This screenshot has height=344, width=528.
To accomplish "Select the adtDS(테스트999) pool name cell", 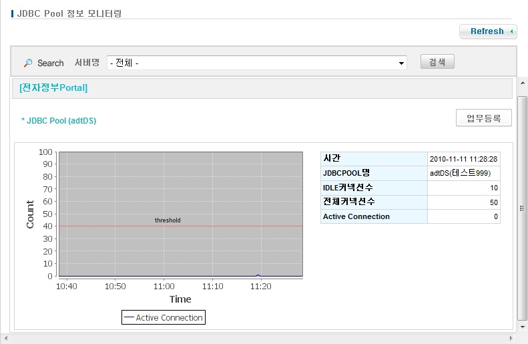I will (463, 173).
